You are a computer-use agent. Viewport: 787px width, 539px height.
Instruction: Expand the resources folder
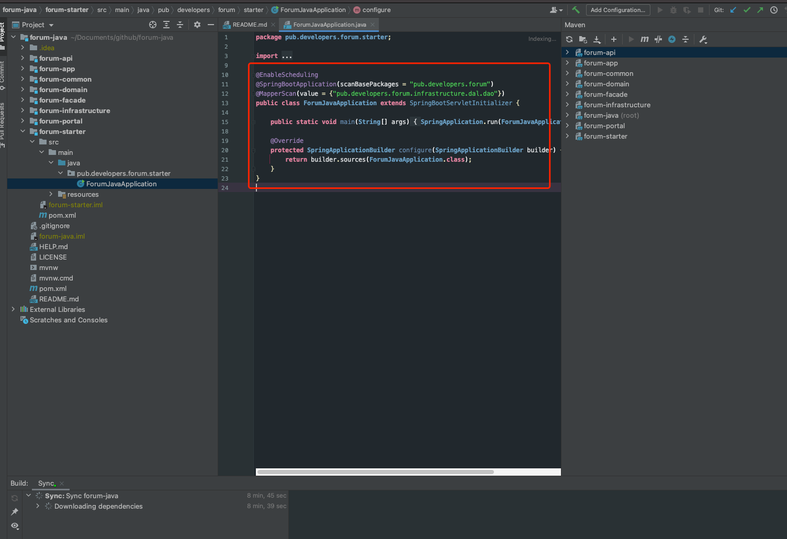click(51, 194)
